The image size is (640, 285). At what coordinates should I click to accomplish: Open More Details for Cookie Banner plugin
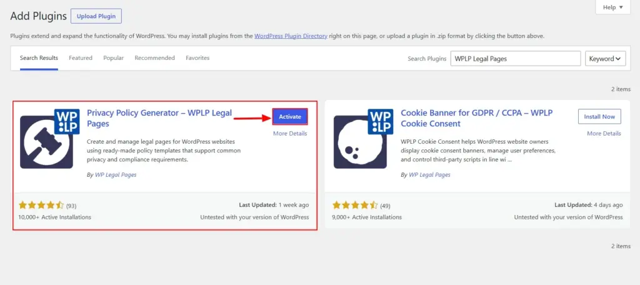click(x=604, y=134)
